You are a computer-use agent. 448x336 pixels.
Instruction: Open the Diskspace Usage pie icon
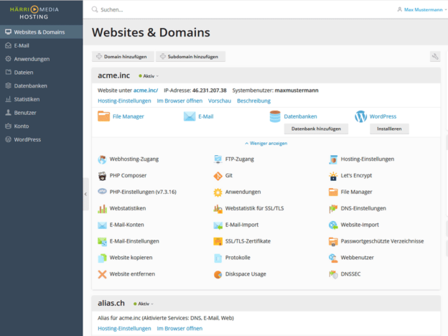(x=218, y=274)
